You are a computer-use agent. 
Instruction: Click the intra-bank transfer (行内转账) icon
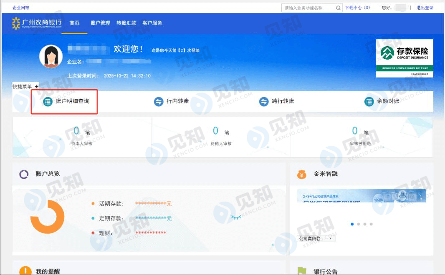pos(159,101)
